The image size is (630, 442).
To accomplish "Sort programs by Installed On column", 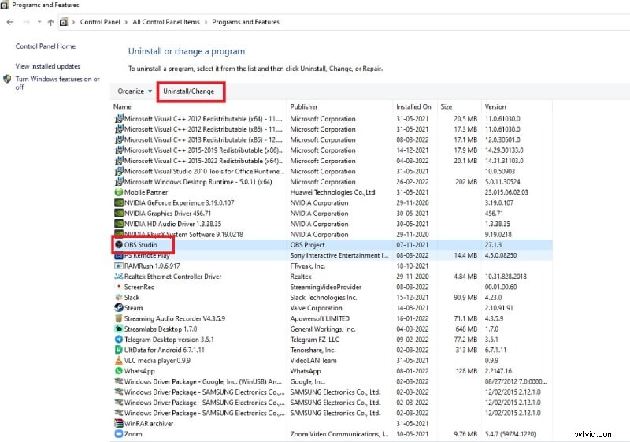I will tap(413, 106).
